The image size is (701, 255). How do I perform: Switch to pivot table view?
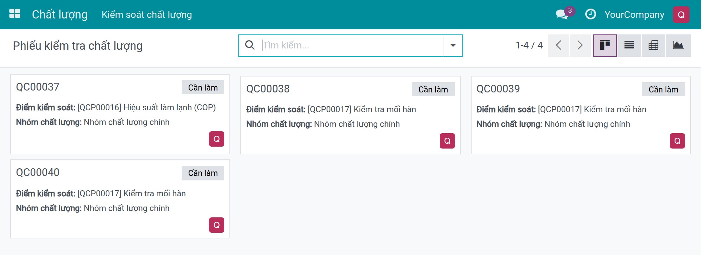(x=653, y=46)
